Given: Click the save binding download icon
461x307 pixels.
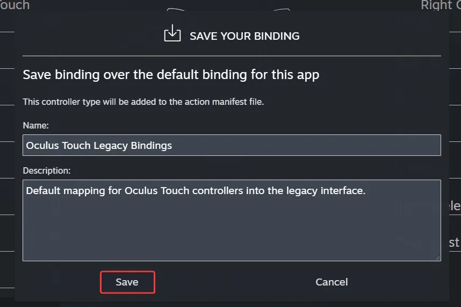Looking at the screenshot, I should pos(172,33).
